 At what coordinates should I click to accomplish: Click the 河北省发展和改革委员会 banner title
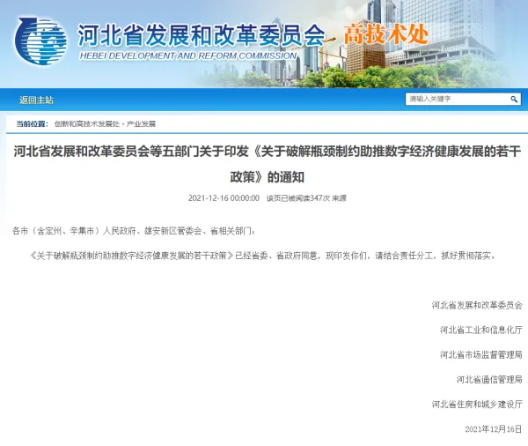click(x=201, y=36)
